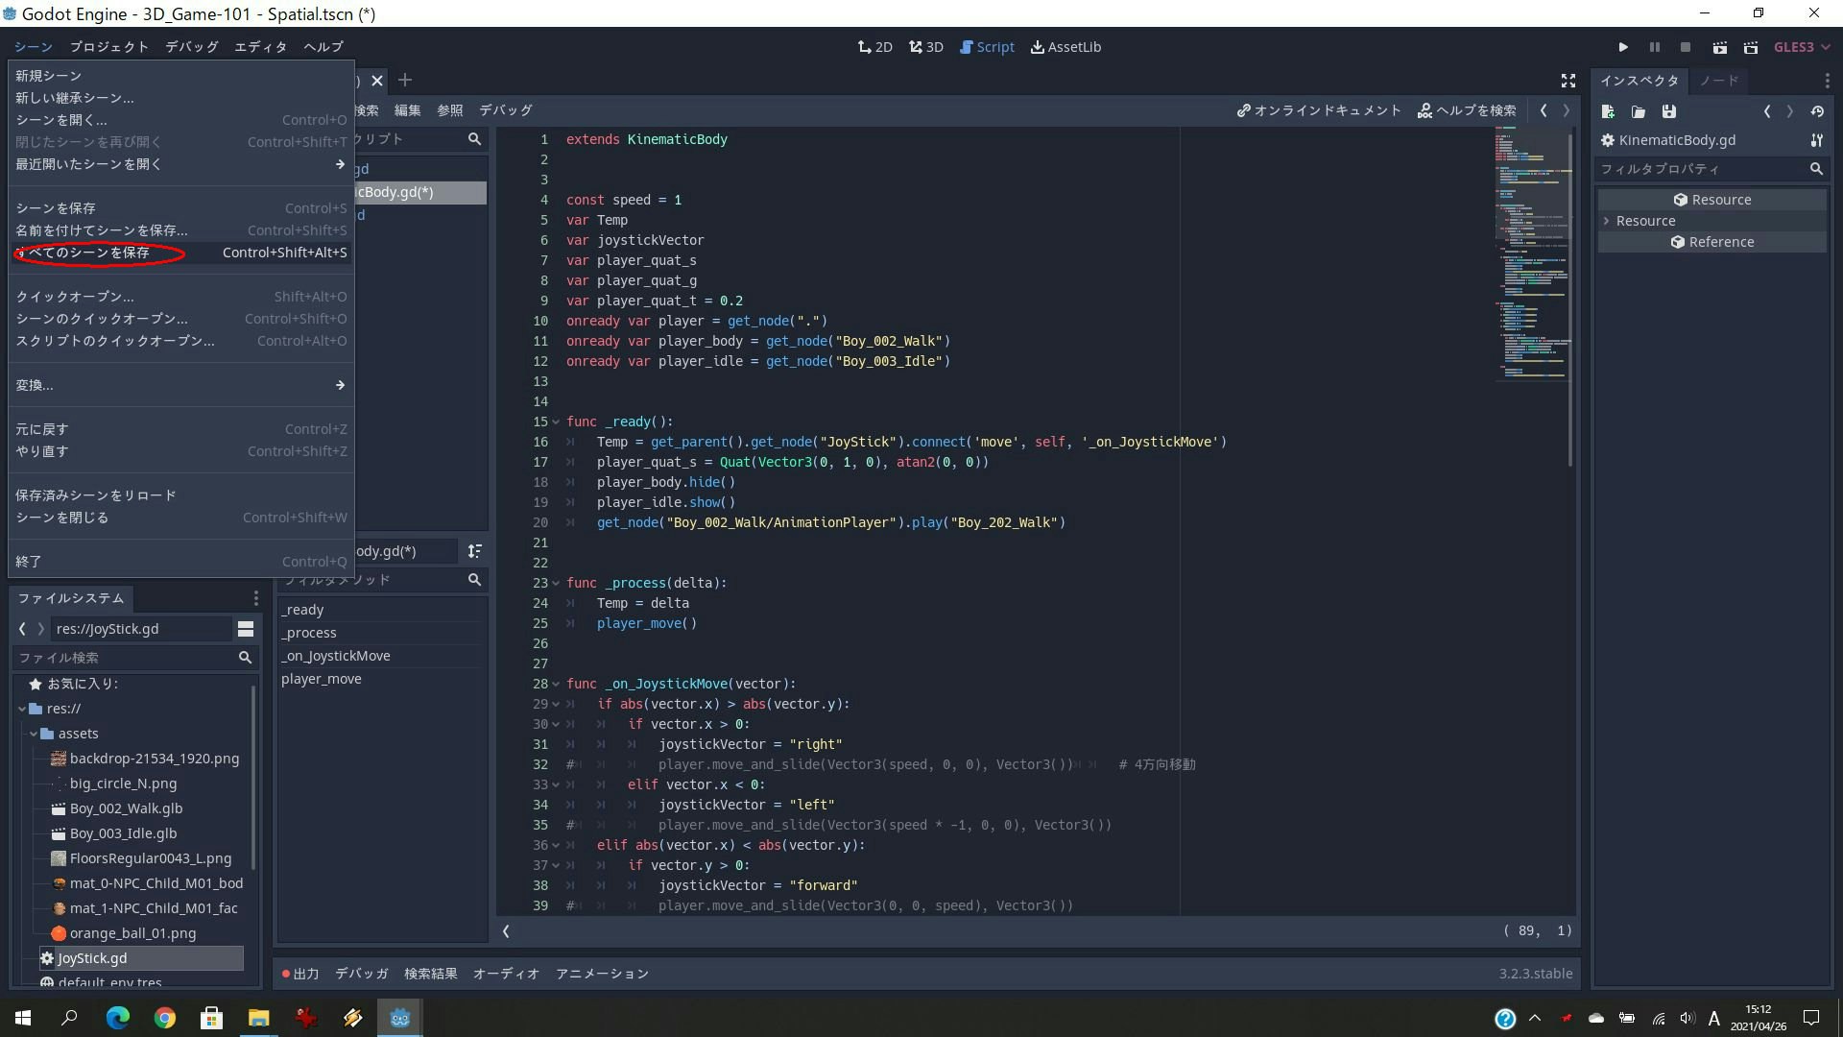Screen dimensions: 1843x1037
Task: Click the inspector save resource floppy icon
Action: pos(1669,111)
